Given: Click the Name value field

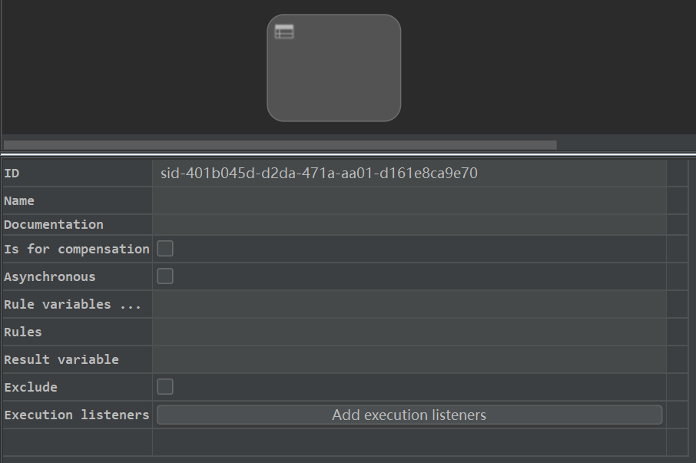Looking at the screenshot, I should tap(409, 200).
